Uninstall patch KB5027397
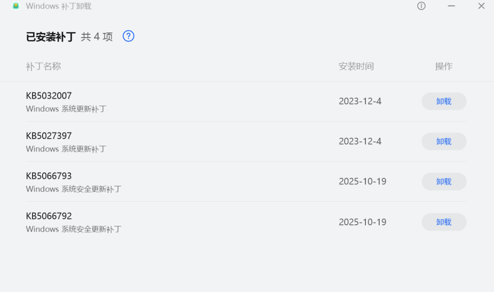The image size is (494, 292). 444,141
